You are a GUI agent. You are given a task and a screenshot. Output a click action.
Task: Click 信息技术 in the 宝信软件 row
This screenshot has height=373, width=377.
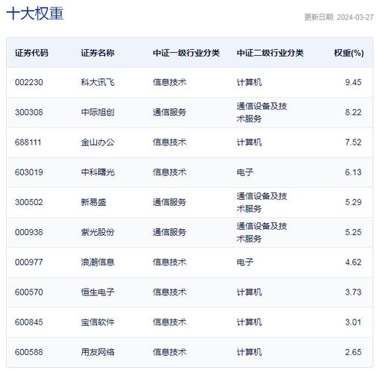point(169,322)
